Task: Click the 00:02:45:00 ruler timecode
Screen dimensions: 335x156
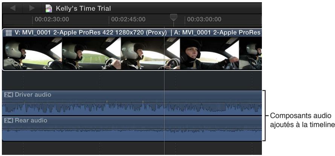Action: pyautogui.click(x=128, y=20)
